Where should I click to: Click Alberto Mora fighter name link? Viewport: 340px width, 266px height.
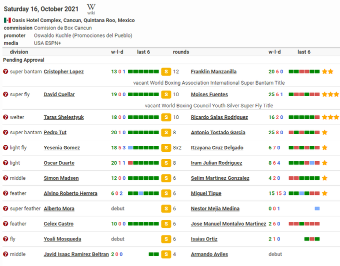(59, 209)
